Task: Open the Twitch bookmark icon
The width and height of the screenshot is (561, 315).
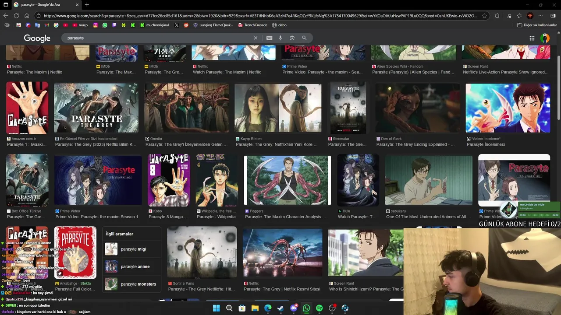Action: (x=114, y=25)
